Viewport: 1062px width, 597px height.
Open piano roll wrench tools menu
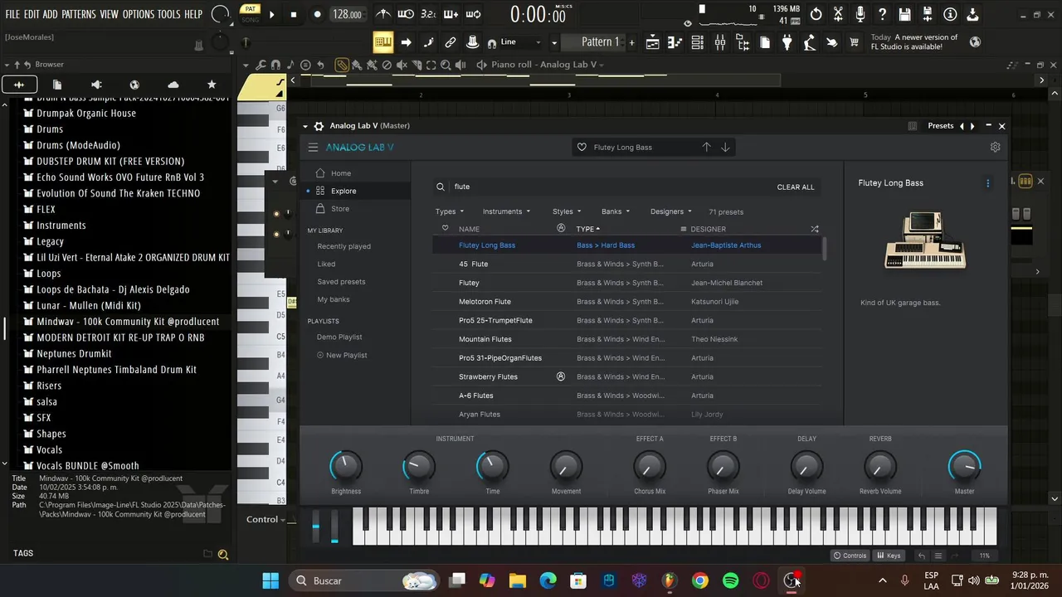(x=261, y=65)
